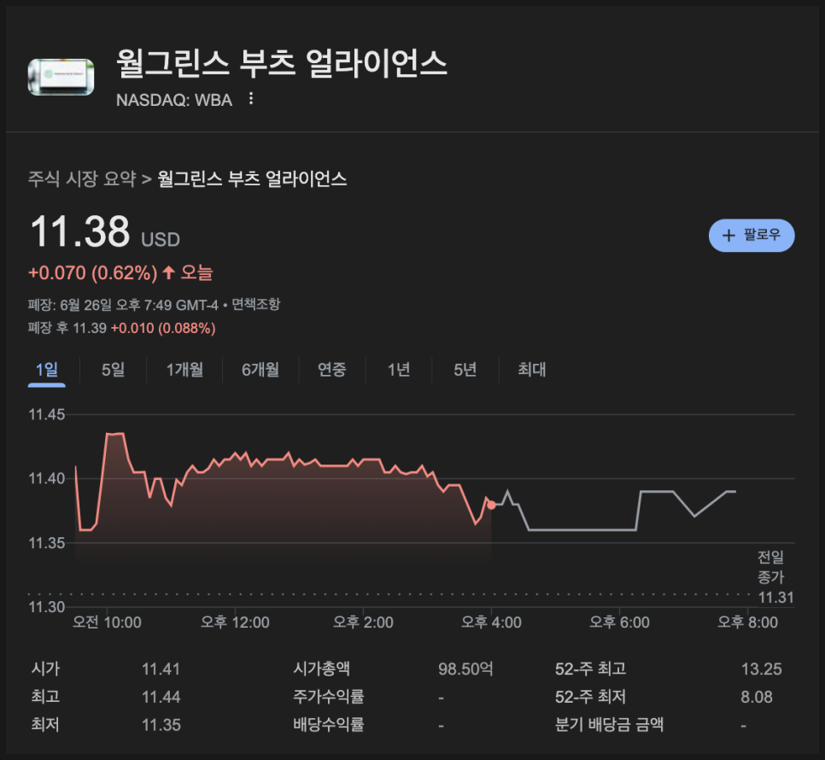This screenshot has width=825, height=760.
Task: Click the 52-주 최저 value 8.08
Action: point(757,697)
